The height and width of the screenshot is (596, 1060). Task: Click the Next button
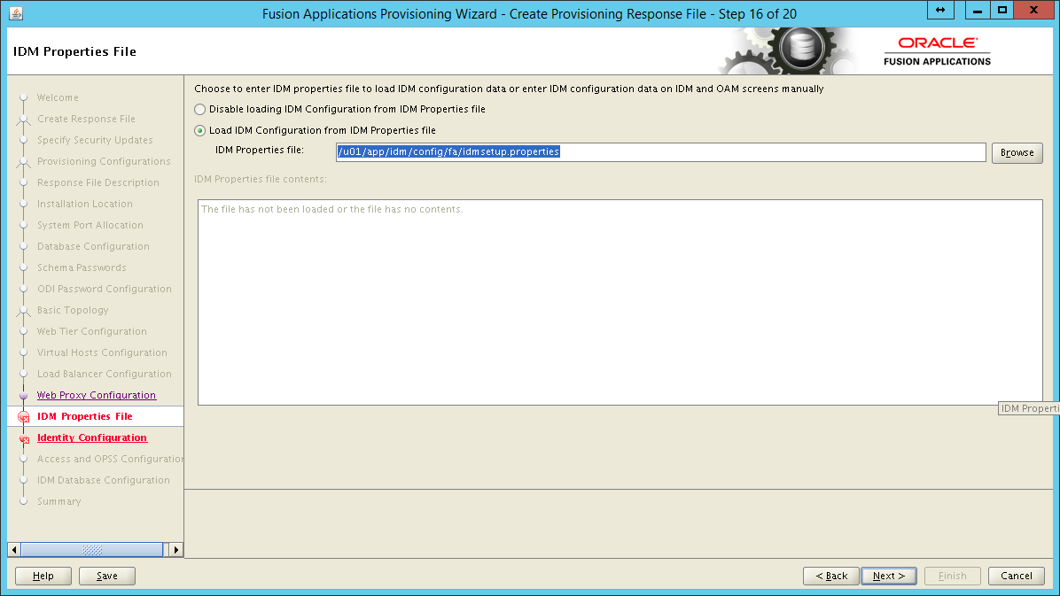coord(888,576)
